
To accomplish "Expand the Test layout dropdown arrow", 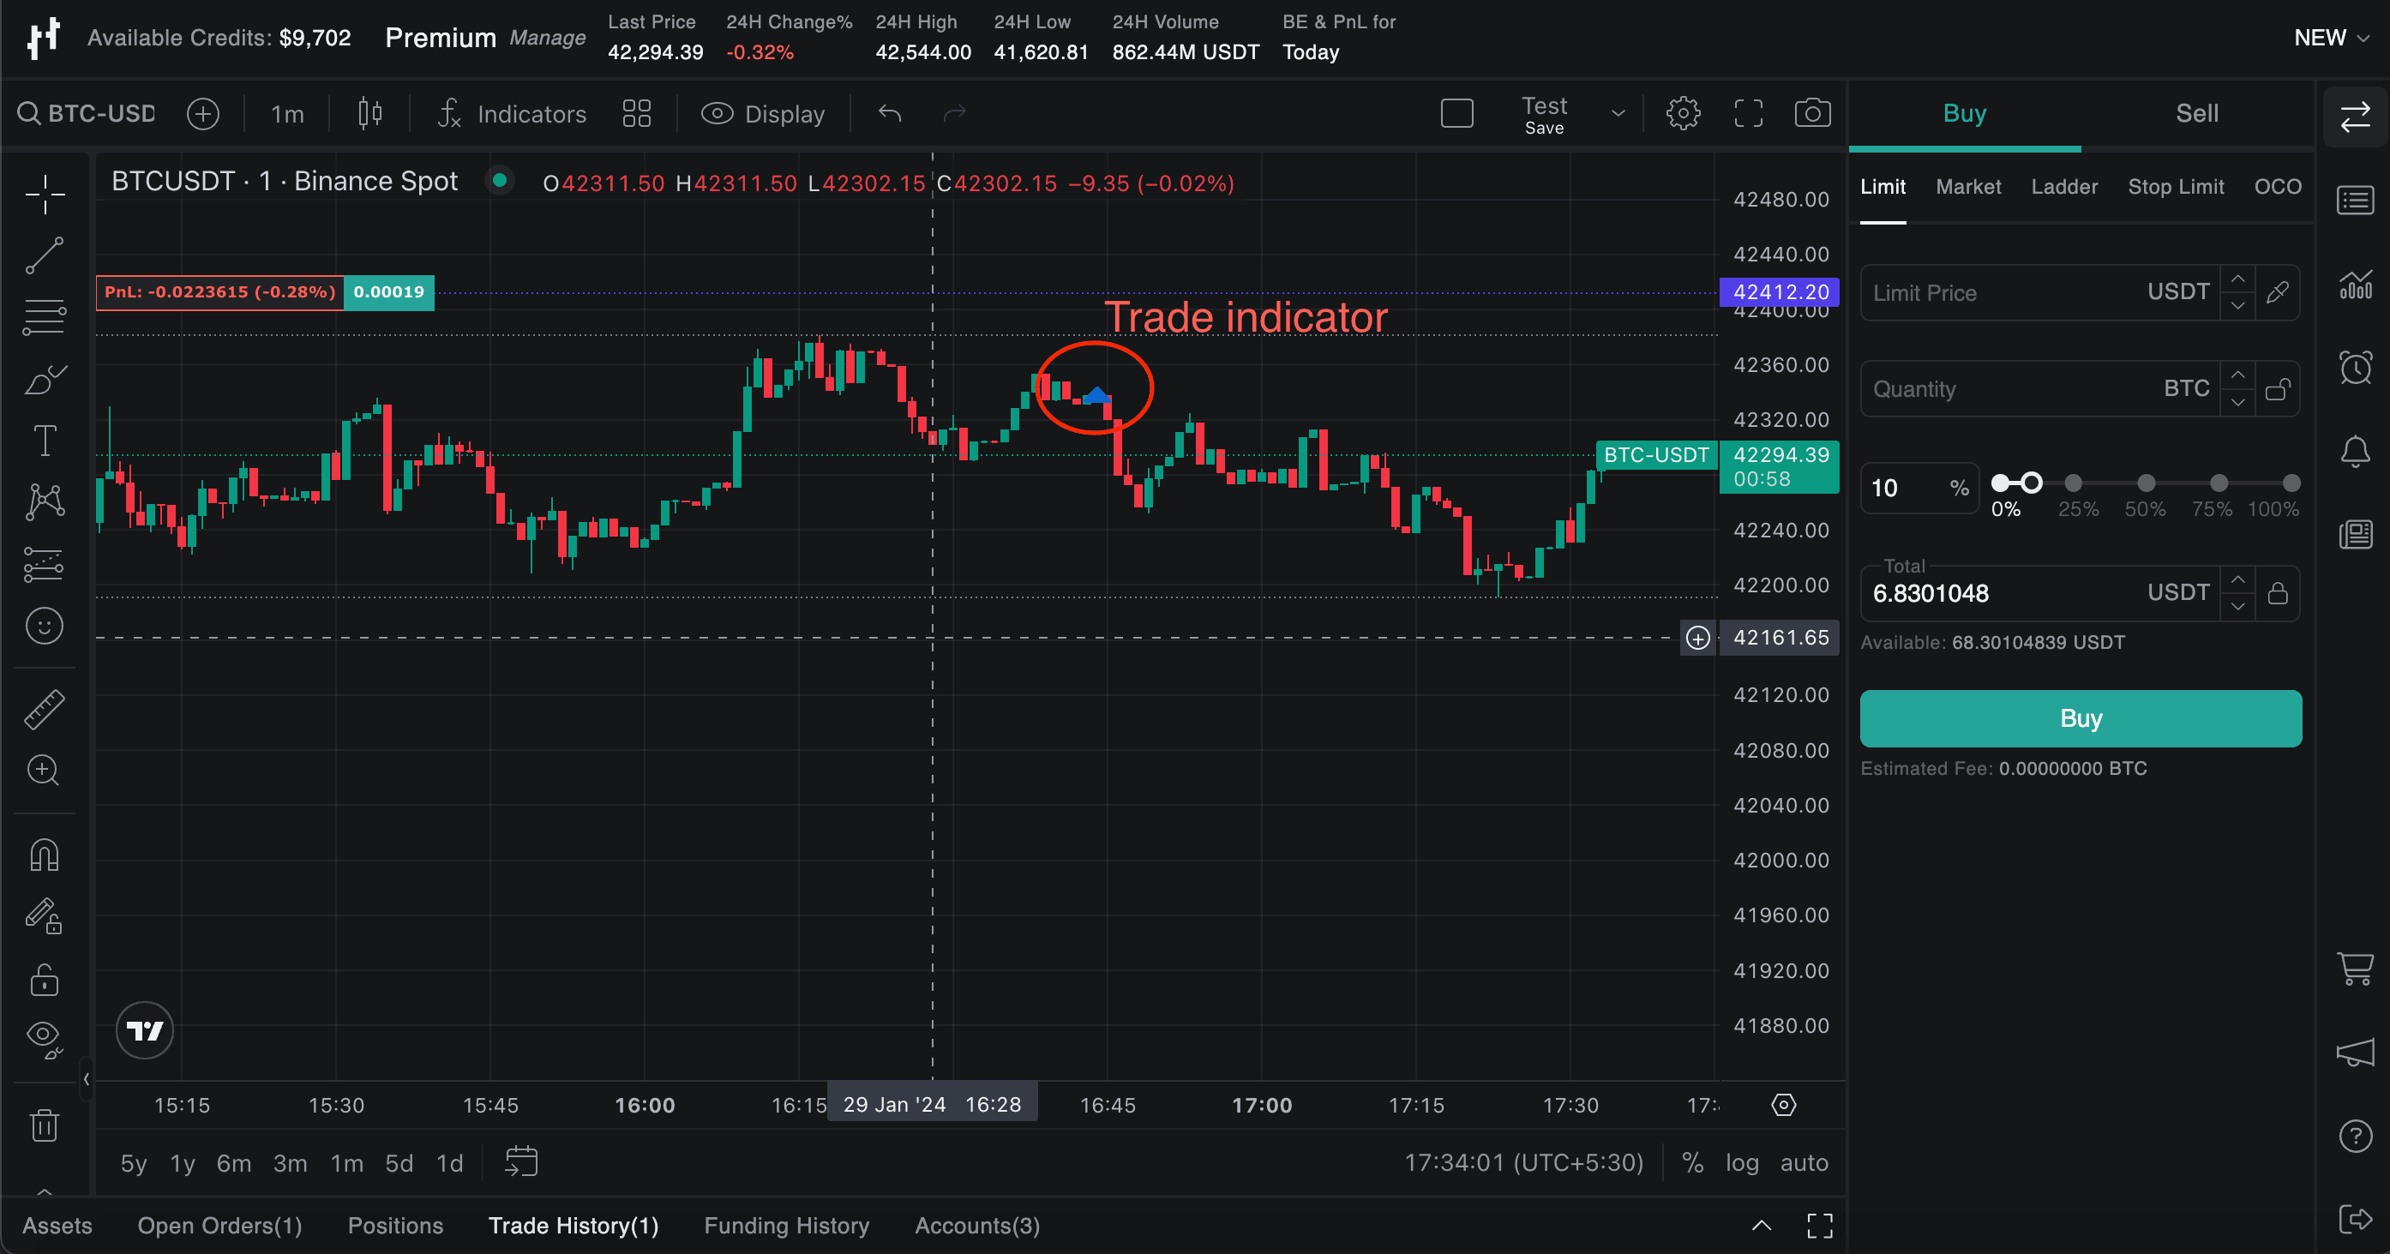I will (1618, 113).
